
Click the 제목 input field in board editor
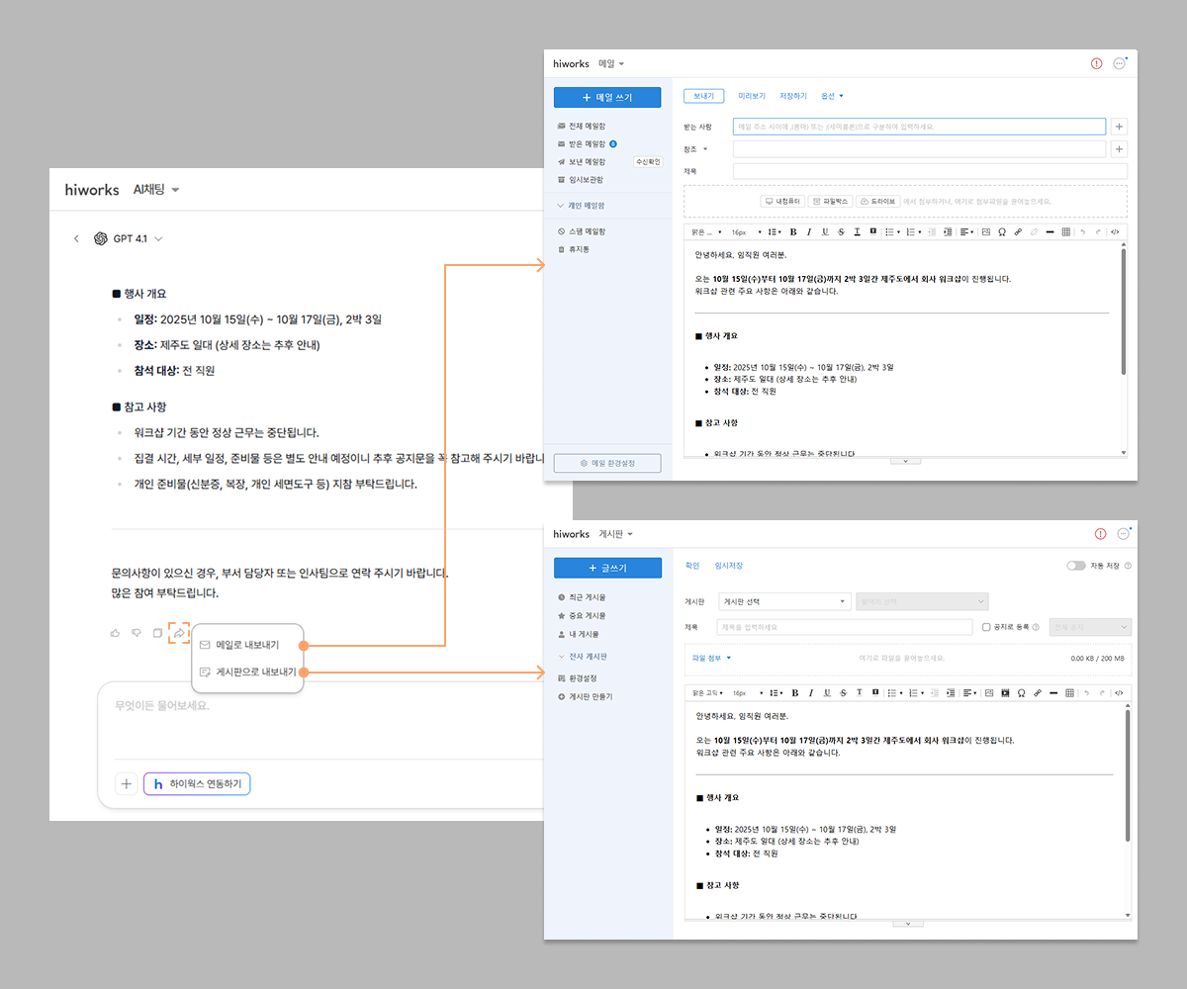coord(844,627)
